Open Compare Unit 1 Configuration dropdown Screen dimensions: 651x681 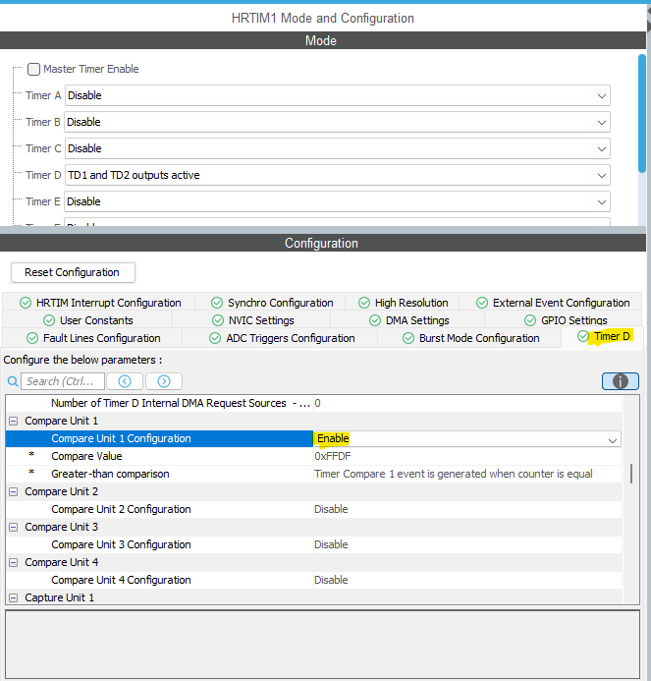[467, 438]
